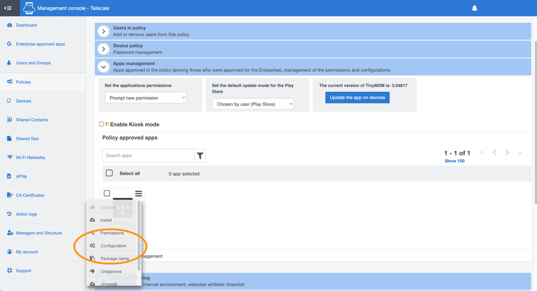Open CA Certificates in the sidebar
This screenshot has height=291, width=537.
point(30,195)
